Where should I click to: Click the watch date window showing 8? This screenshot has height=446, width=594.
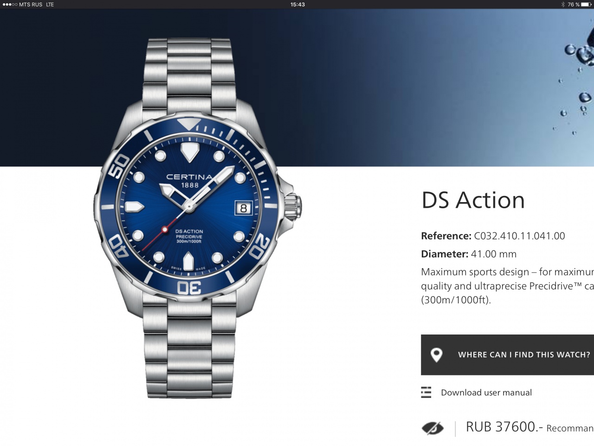tap(243, 208)
